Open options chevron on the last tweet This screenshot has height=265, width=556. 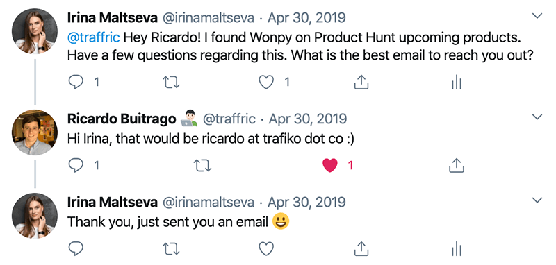coord(537,200)
